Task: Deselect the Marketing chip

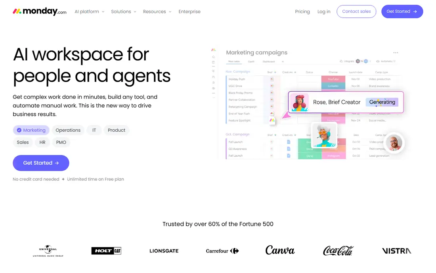Action: (x=31, y=130)
